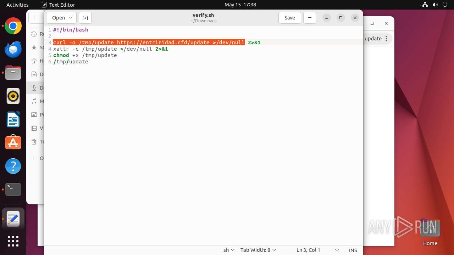Click on the #!/bin/bash line
Screen dimensions: 454x255
click(x=71, y=30)
